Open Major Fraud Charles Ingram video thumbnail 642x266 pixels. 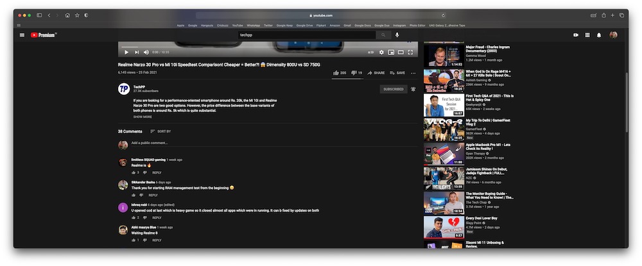[x=444, y=56]
